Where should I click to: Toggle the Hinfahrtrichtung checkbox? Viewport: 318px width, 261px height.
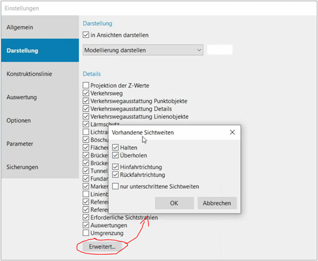[115, 167]
